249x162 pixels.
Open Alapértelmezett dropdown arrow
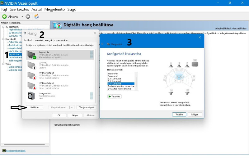(72, 107)
